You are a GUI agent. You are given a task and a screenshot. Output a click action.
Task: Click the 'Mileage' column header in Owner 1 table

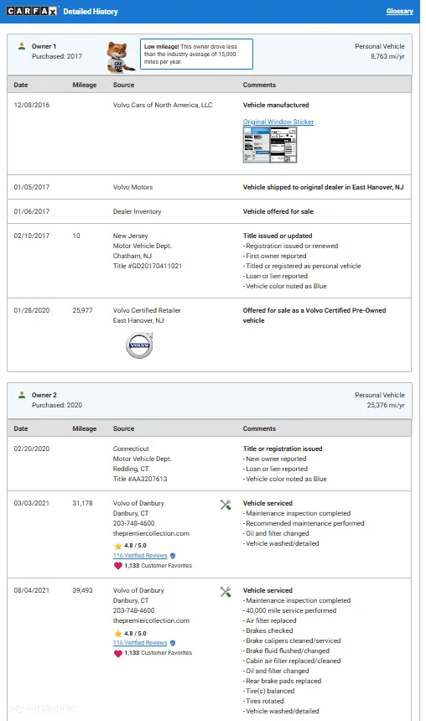[x=84, y=85]
